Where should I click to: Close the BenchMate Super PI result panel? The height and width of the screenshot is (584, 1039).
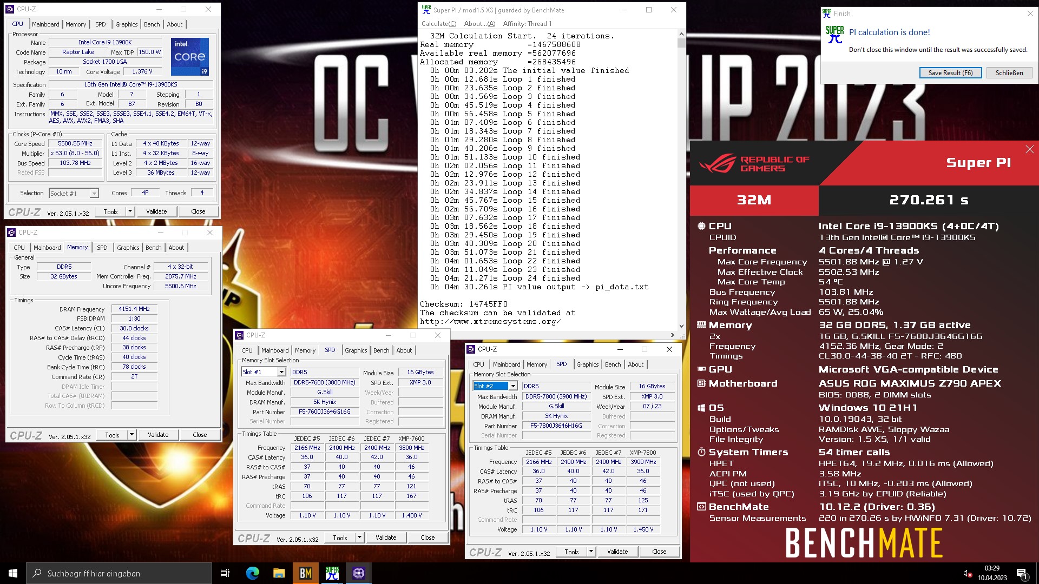point(1029,149)
